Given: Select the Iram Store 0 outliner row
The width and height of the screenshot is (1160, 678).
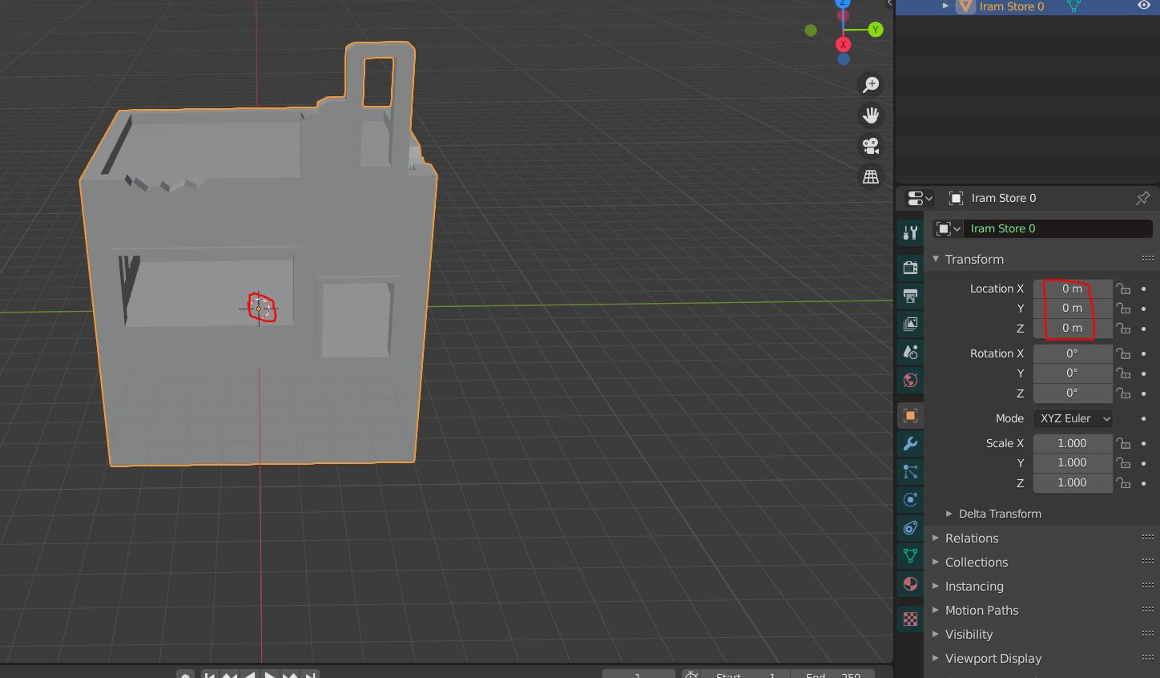Looking at the screenshot, I should 1028,6.
